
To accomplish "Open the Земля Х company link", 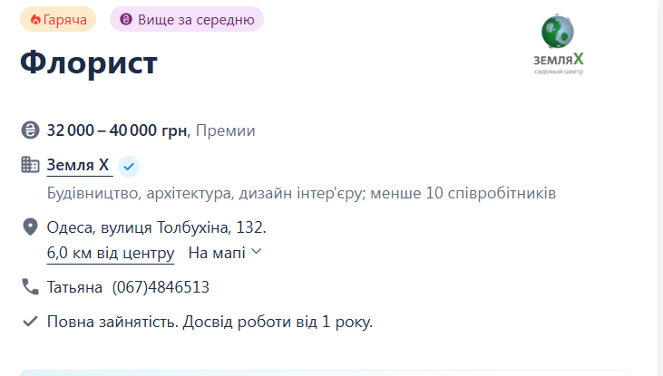I will pos(78,165).
